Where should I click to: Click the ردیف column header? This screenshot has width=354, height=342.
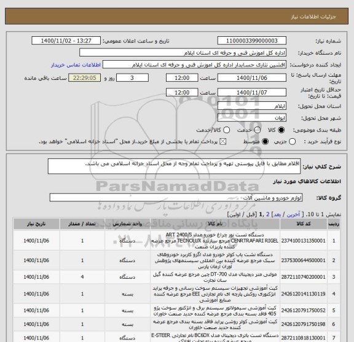[334, 223]
